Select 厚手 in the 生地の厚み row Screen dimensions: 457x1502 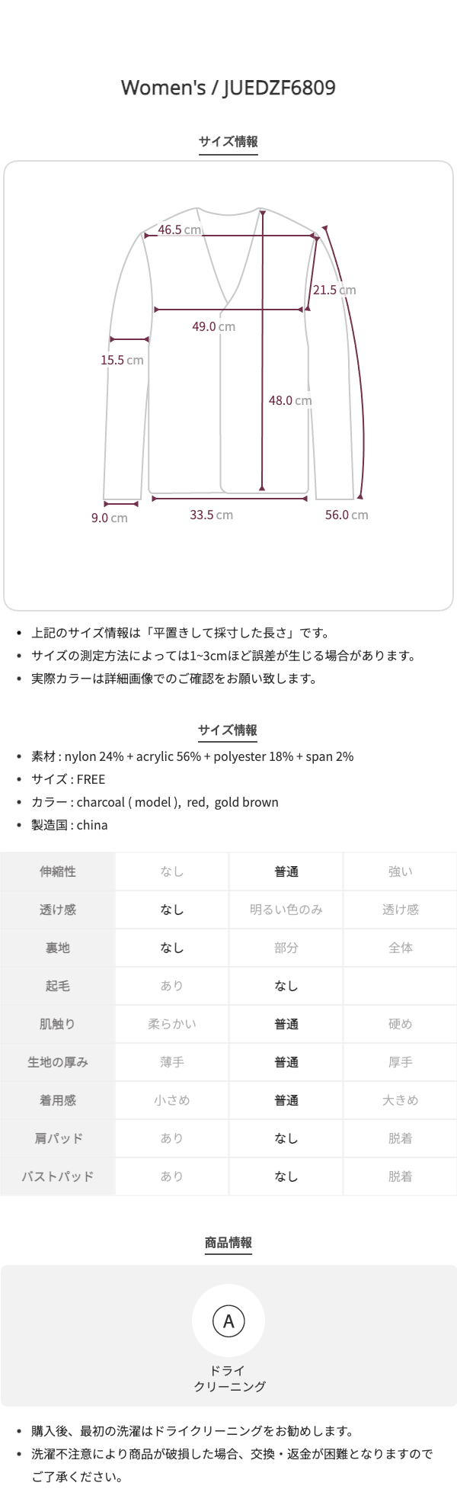(400, 1062)
